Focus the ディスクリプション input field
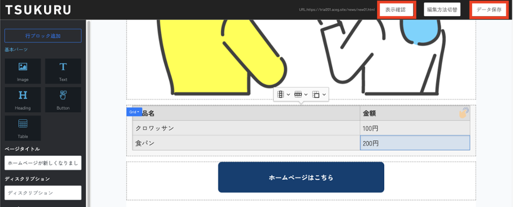Screen dimensions: 513x207 [43, 193]
